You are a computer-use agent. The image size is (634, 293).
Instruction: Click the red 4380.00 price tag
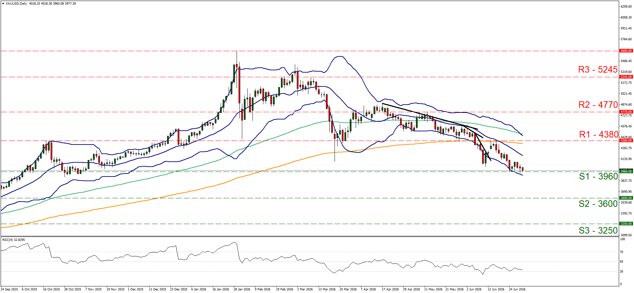pyautogui.click(x=626, y=141)
